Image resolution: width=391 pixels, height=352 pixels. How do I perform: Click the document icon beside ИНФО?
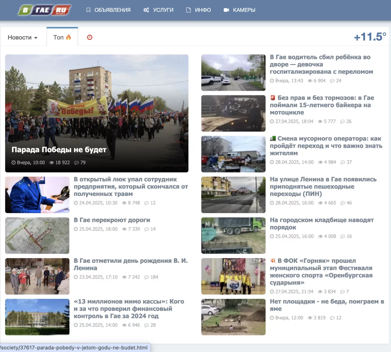tap(188, 10)
